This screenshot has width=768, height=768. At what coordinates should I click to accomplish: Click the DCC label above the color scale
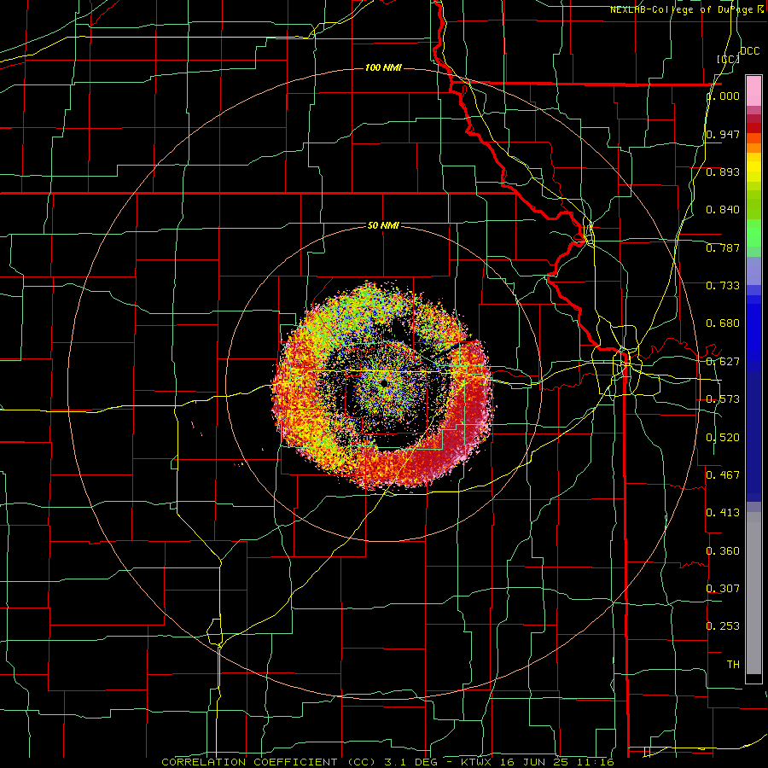pyautogui.click(x=750, y=51)
